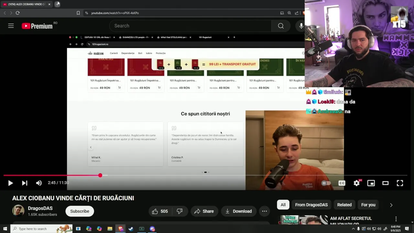Viewport: 414px width, 233px height.
Task: Switch to miniplayer mode
Action: point(371,183)
